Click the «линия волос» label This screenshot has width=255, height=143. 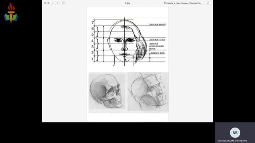click(x=158, y=24)
